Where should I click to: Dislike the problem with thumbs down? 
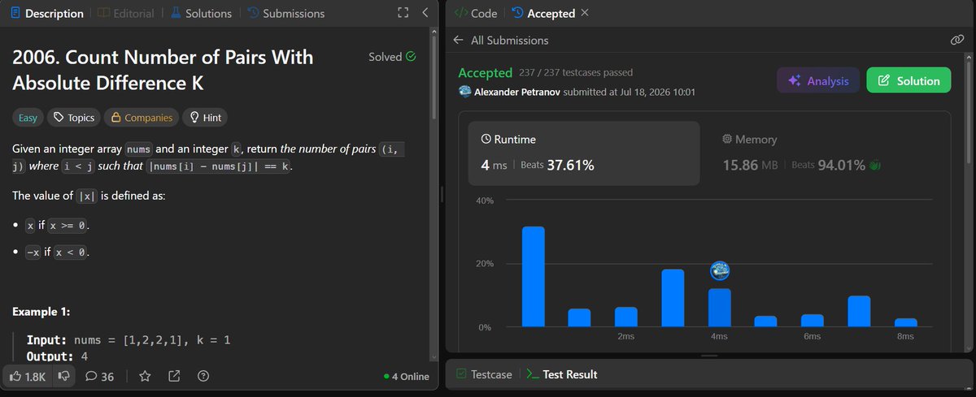[x=64, y=376]
